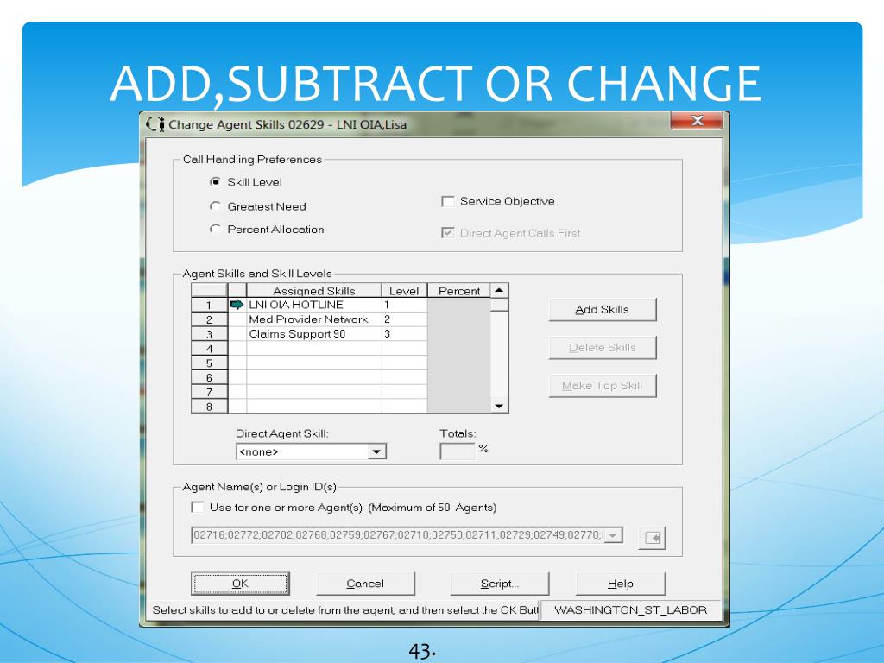Screen dimensions: 884x663
Task: Select the Skill Level radio button
Action: (x=215, y=182)
